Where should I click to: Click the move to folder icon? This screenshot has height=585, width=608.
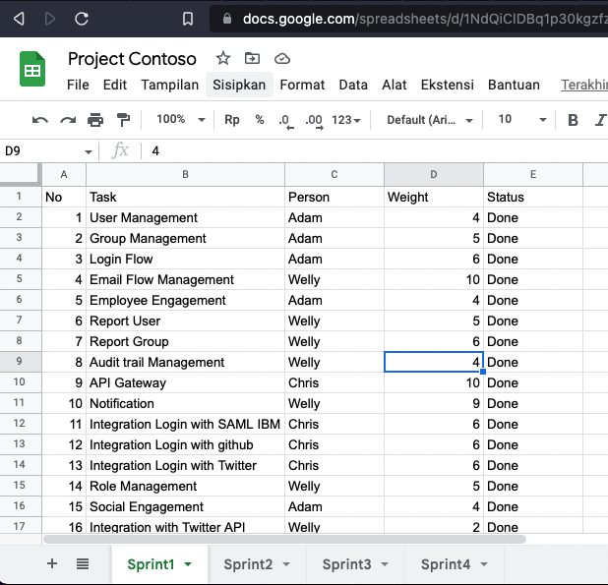click(253, 58)
